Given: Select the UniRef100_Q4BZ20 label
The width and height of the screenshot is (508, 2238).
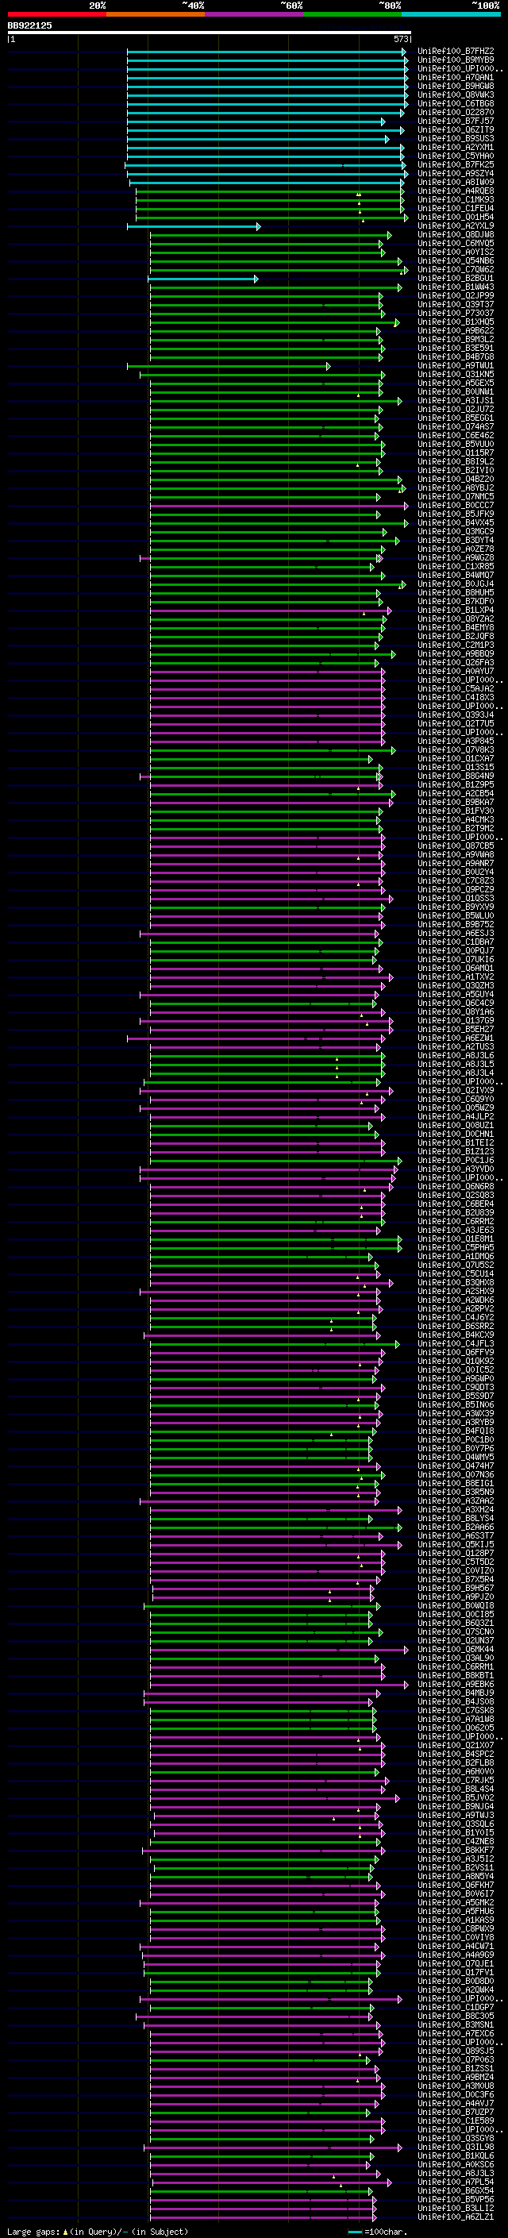Looking at the screenshot, I should tap(456, 479).
